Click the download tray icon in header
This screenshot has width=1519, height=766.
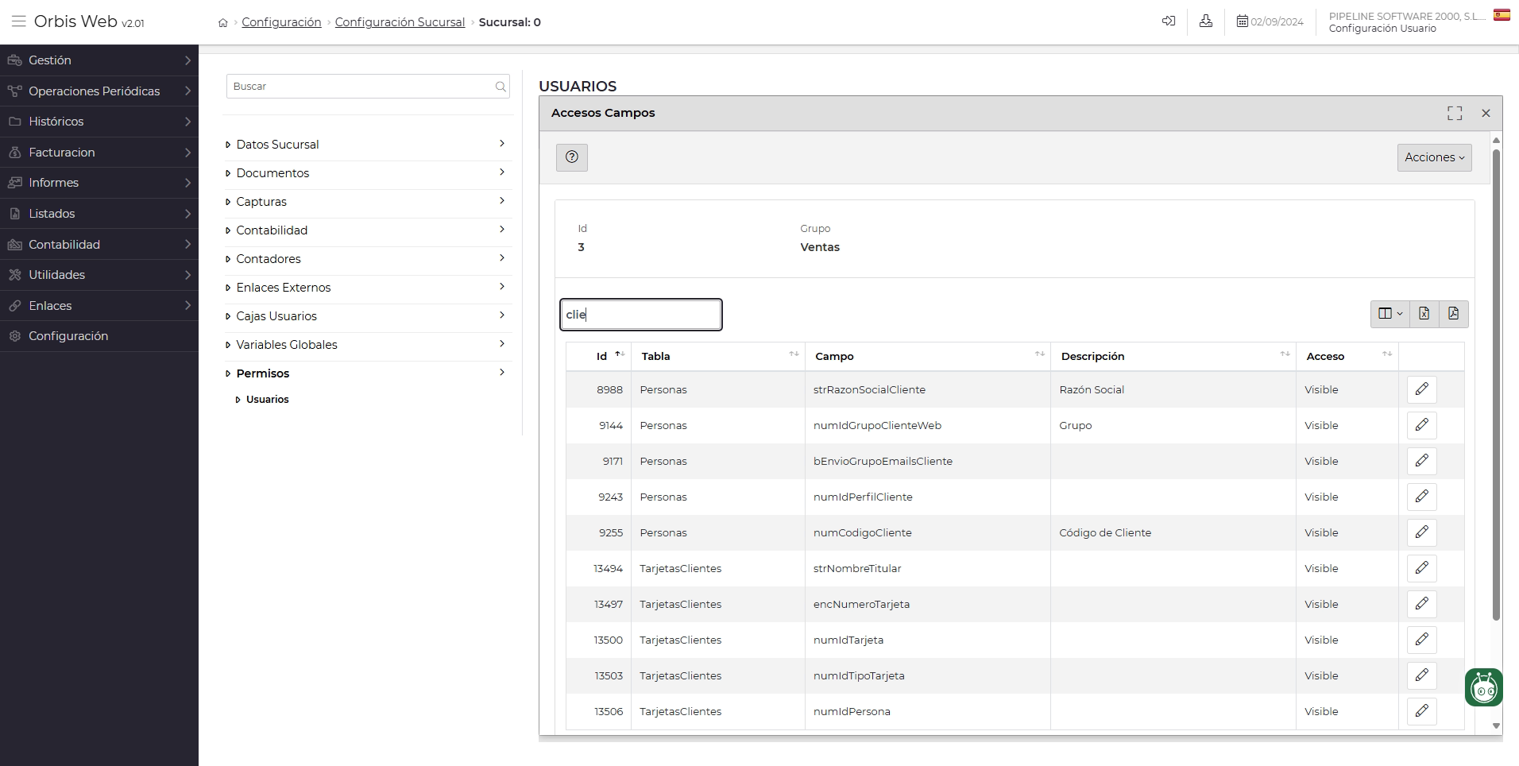[1206, 21]
